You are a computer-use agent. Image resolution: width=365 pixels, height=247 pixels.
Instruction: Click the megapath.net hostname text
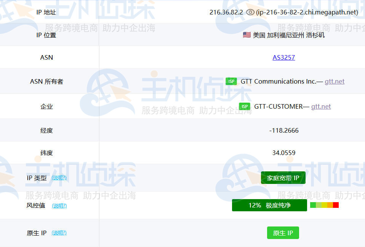click(x=307, y=12)
